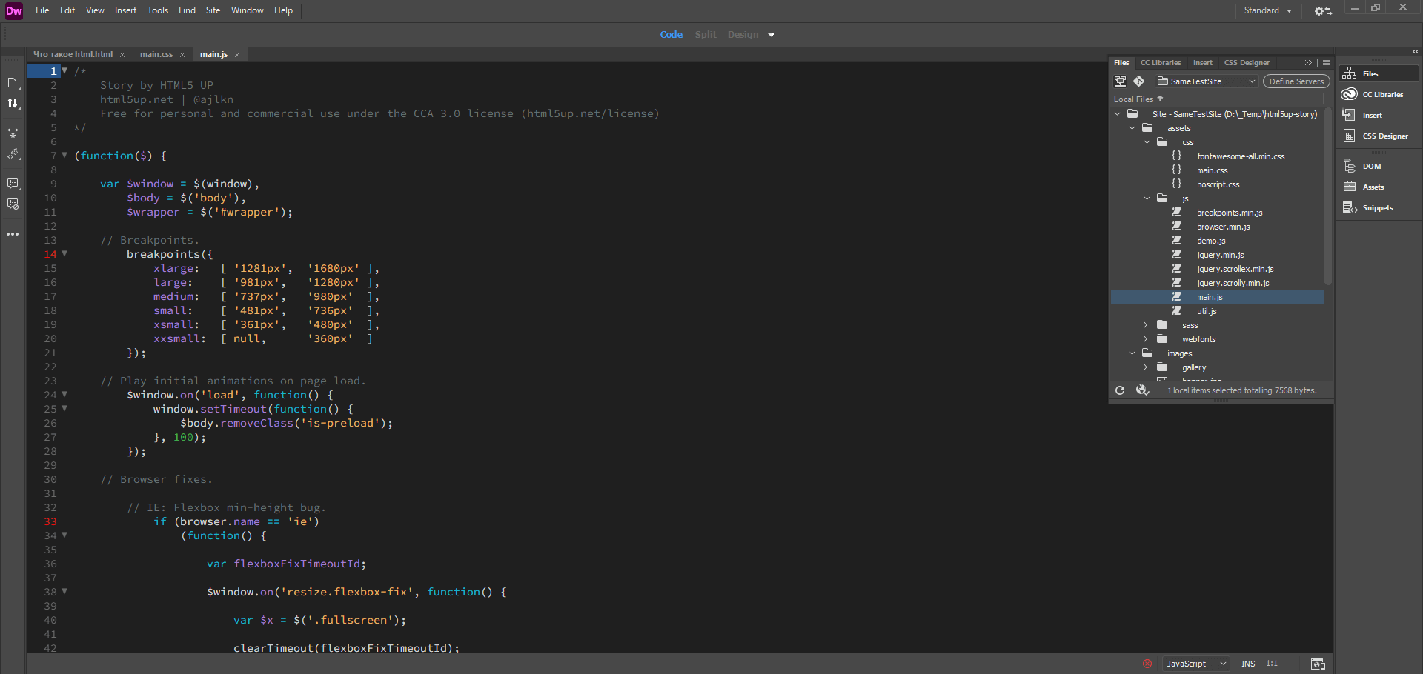This screenshot has height=674, width=1423.
Task: Switch to Split view
Action: (x=706, y=35)
